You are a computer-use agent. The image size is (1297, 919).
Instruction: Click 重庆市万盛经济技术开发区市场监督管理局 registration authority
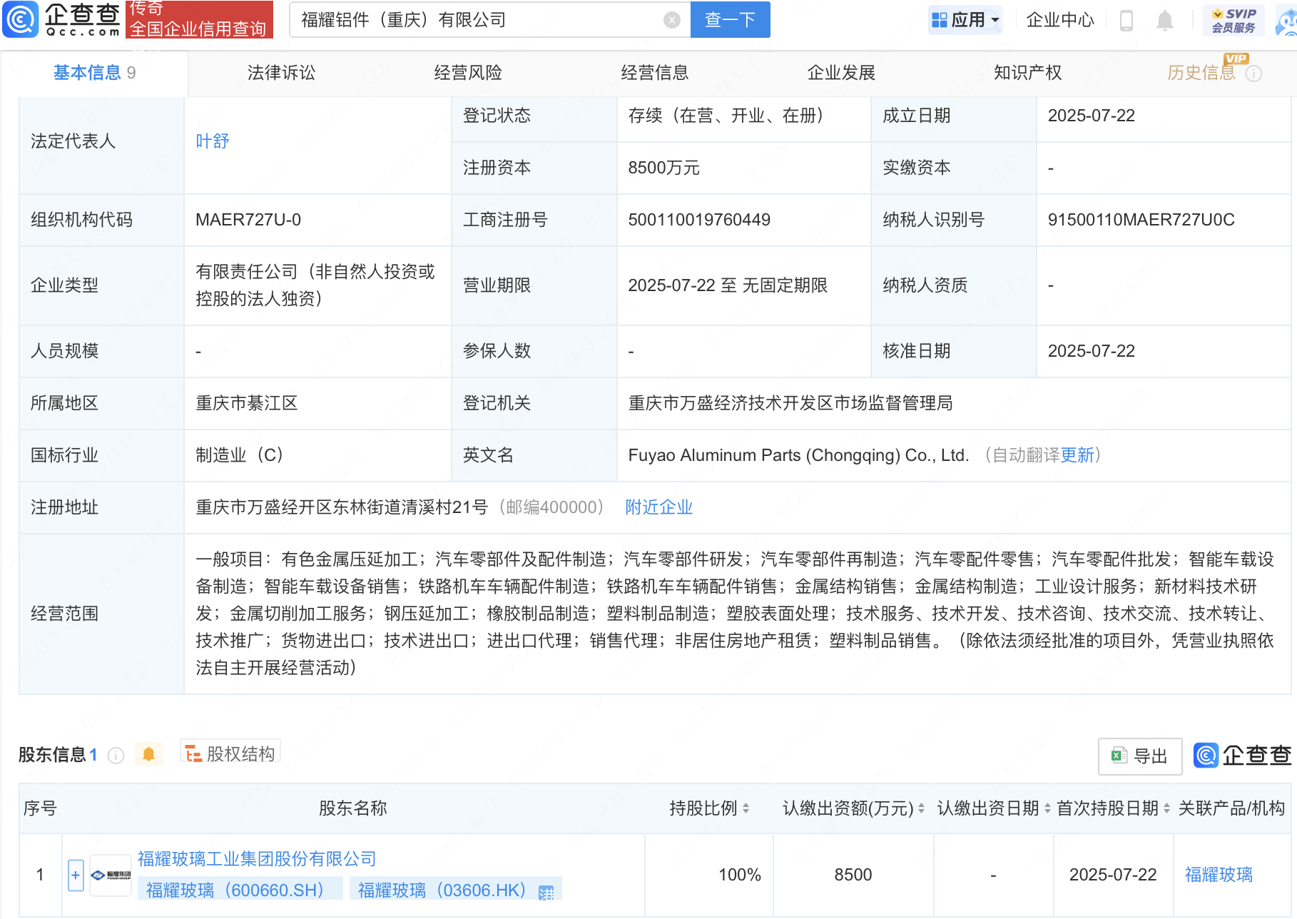tap(790, 403)
